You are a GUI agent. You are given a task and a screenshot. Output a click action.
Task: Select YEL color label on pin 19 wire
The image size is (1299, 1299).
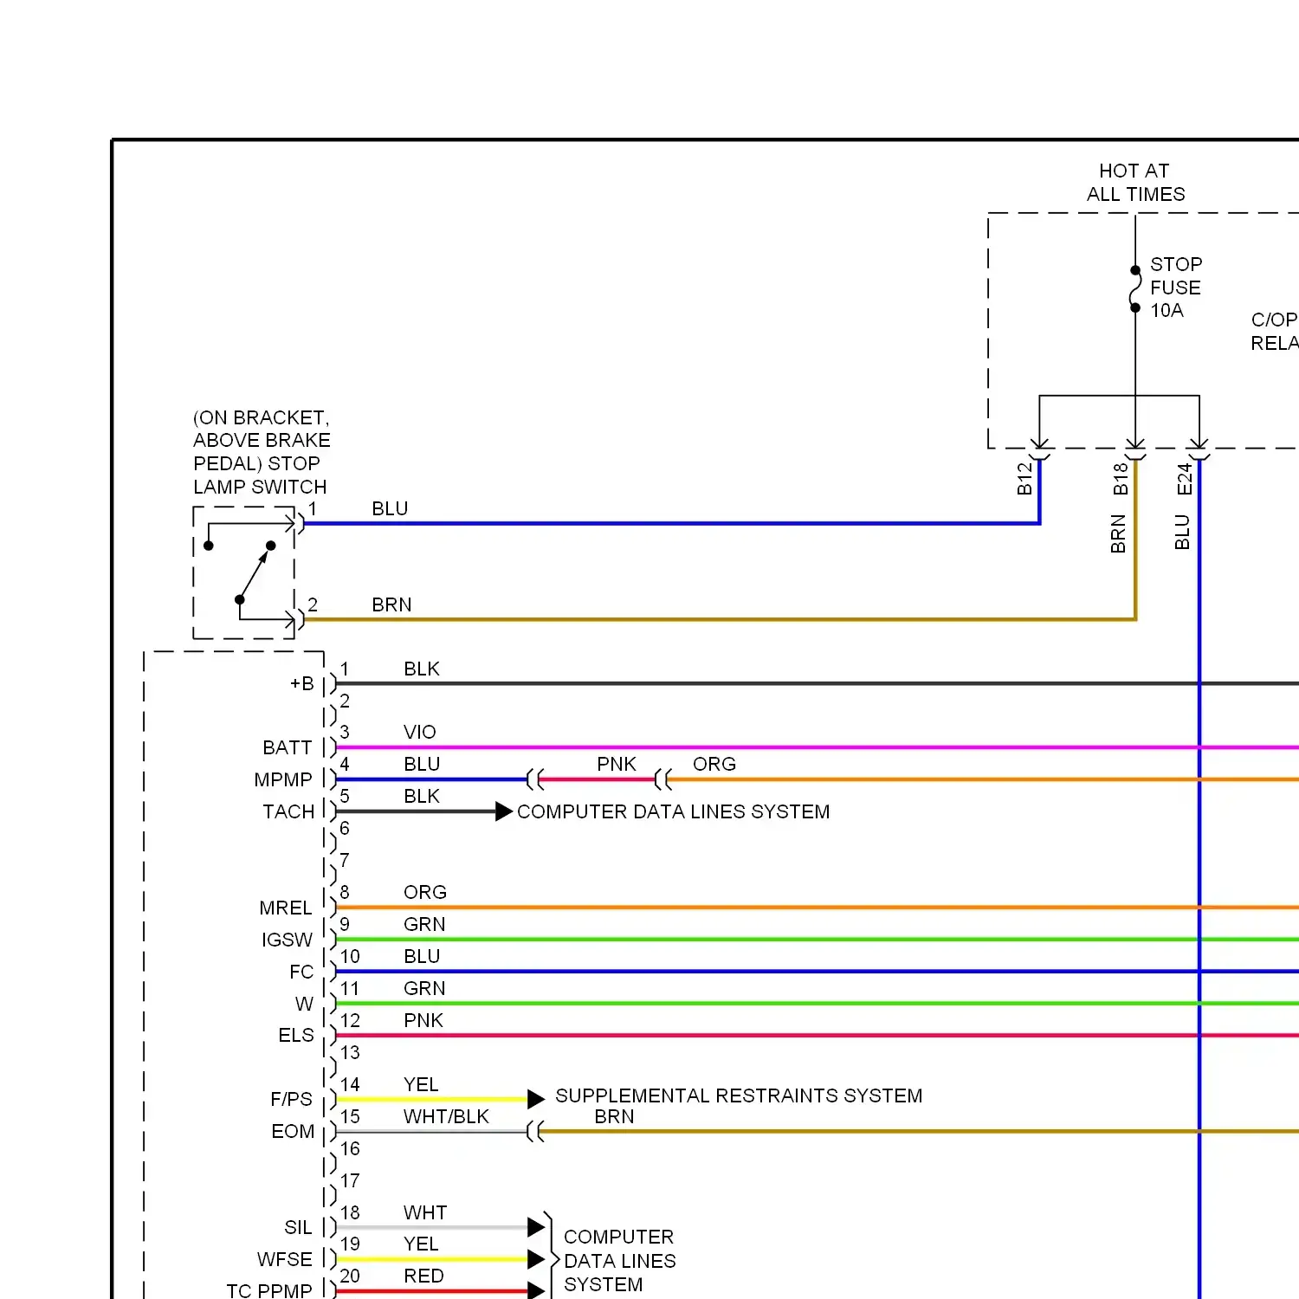[x=421, y=1244]
